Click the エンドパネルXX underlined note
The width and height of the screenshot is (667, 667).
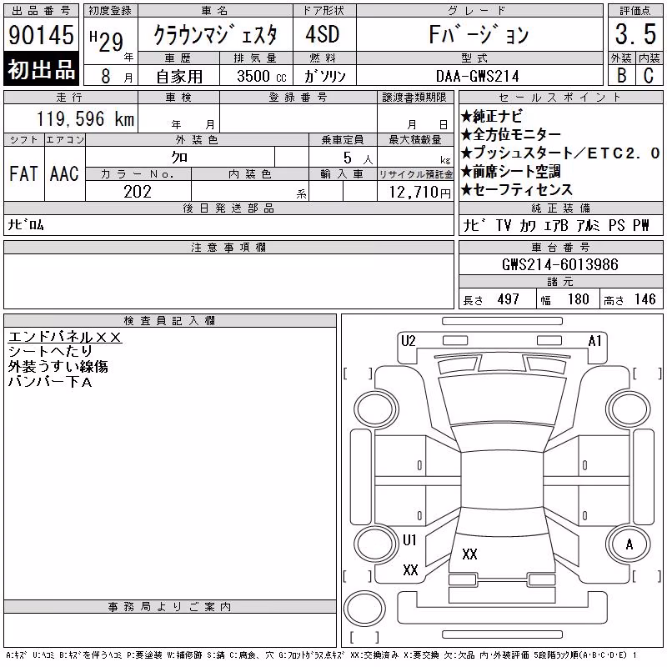tap(65, 337)
